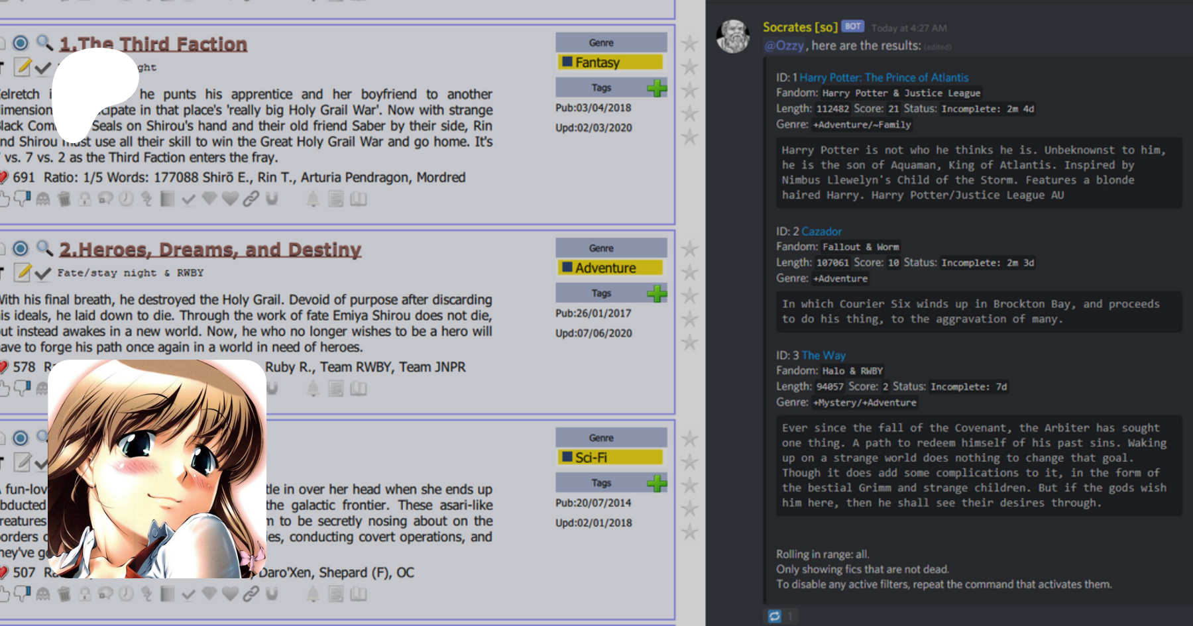Viewport: 1193px width, 626px height.
Task: Open the Cazador story link
Action: point(821,231)
